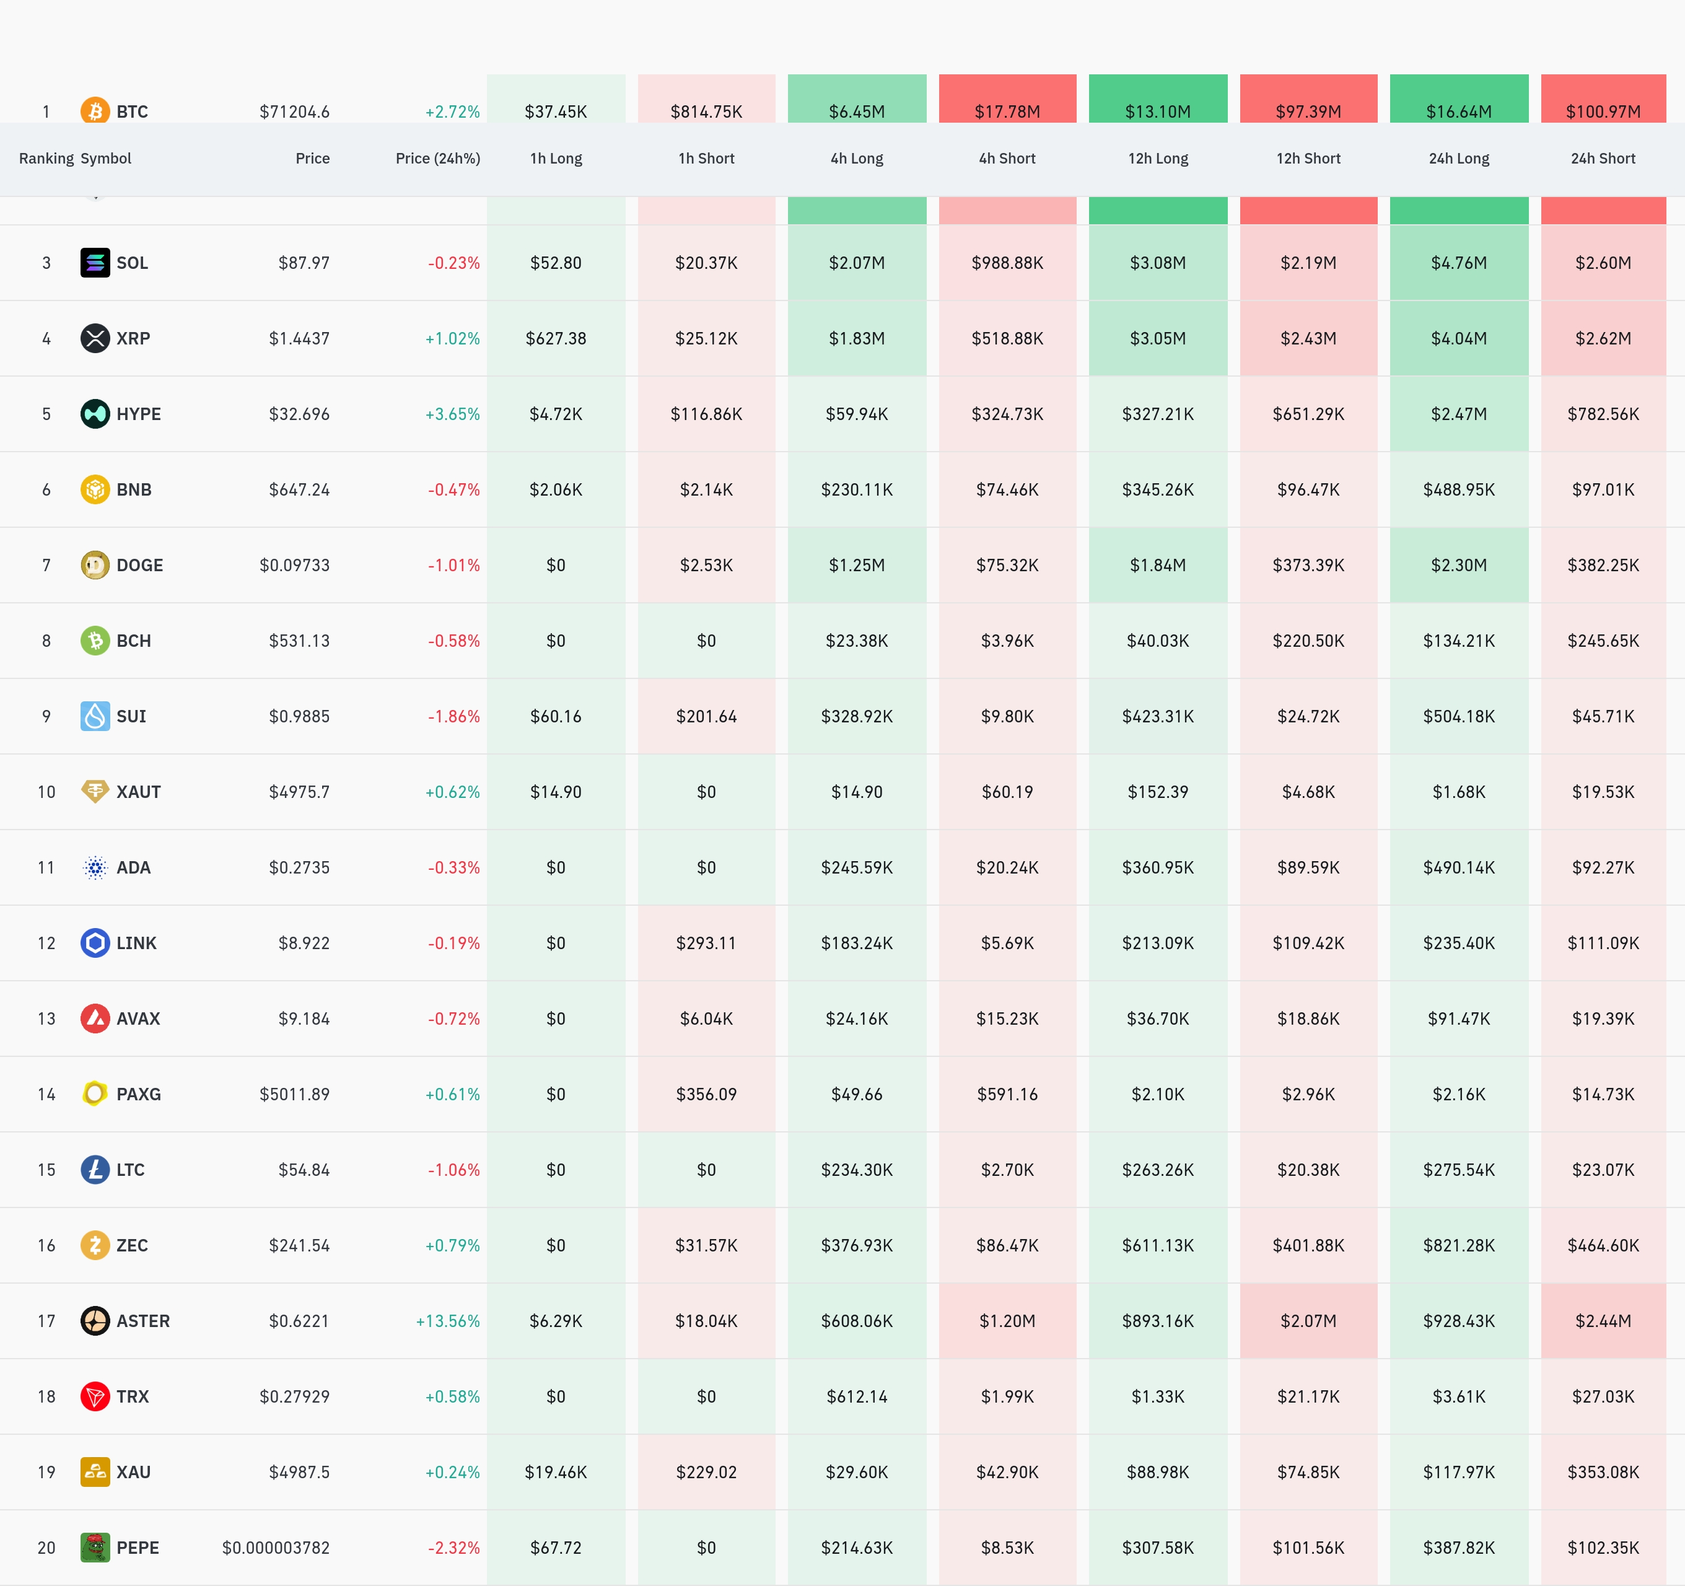Sort by the 24h Short header

coord(1603,159)
